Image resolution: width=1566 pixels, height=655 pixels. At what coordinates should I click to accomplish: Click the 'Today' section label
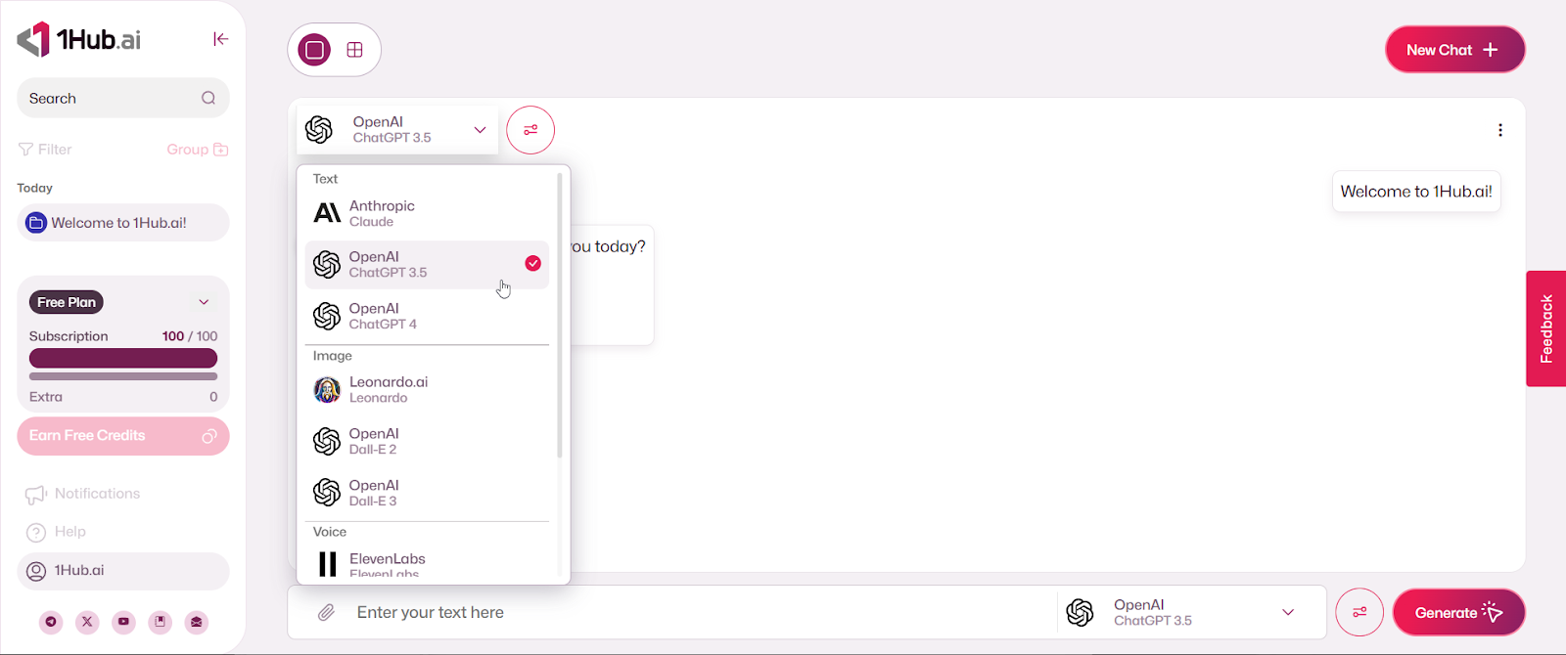click(34, 188)
